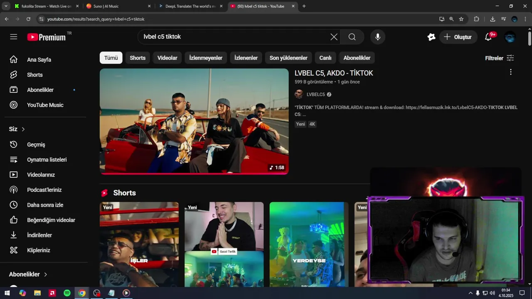Open the notifications bell
The width and height of the screenshot is (532, 299).
(488, 37)
